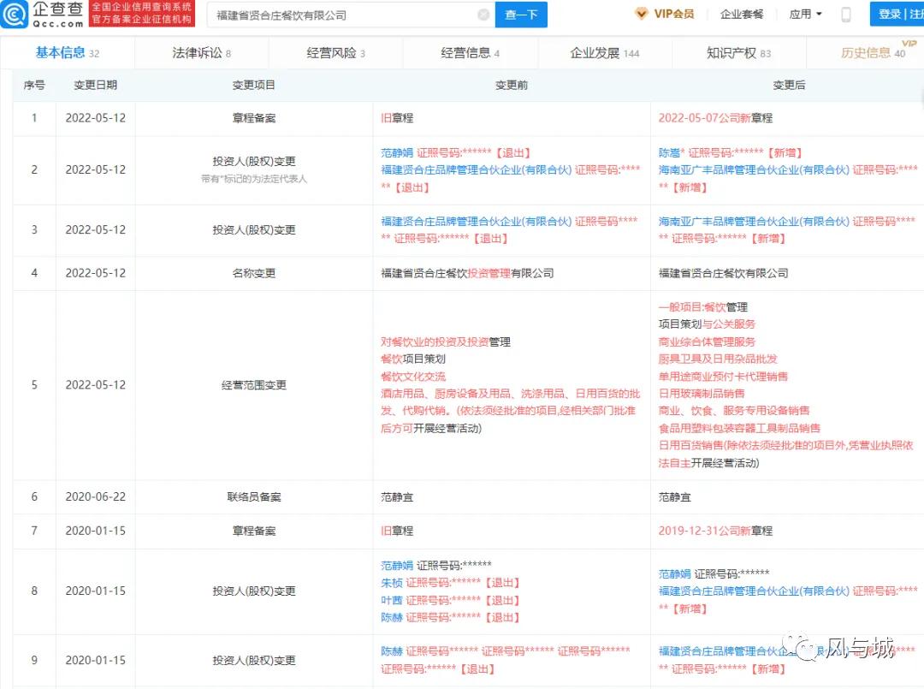Switch to the 经营信息 tab
This screenshot has height=689, width=924.
pyautogui.click(x=471, y=53)
